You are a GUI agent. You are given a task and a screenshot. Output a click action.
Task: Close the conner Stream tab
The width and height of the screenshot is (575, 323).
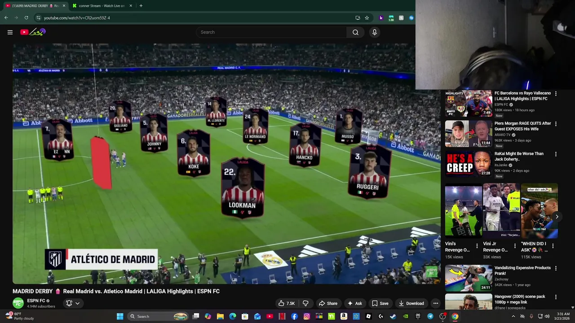click(x=131, y=5)
